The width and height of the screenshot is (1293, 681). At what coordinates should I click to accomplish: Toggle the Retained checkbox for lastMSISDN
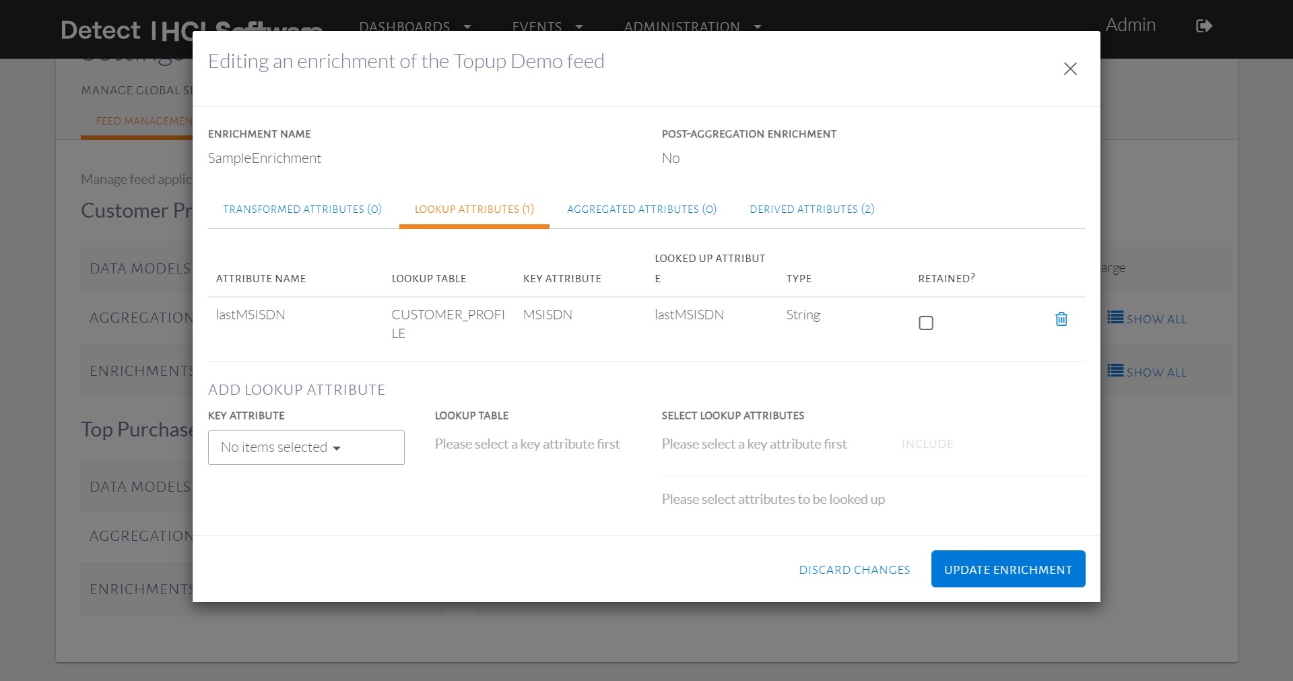tap(925, 323)
